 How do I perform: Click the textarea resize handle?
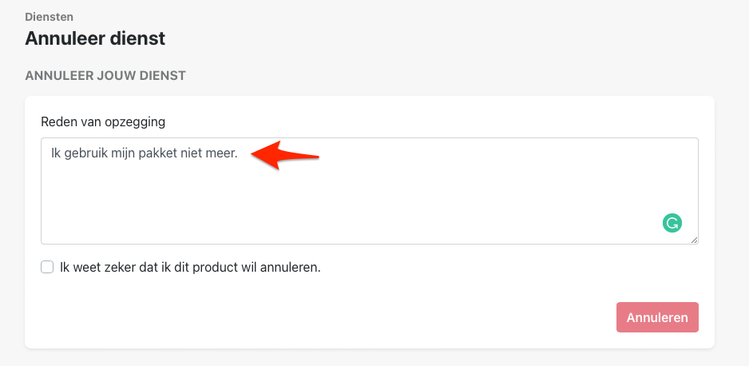coord(695,240)
